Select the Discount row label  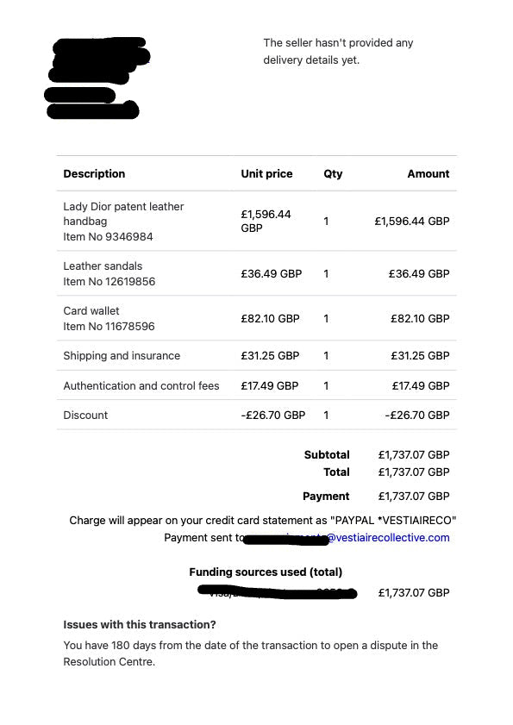pos(85,415)
